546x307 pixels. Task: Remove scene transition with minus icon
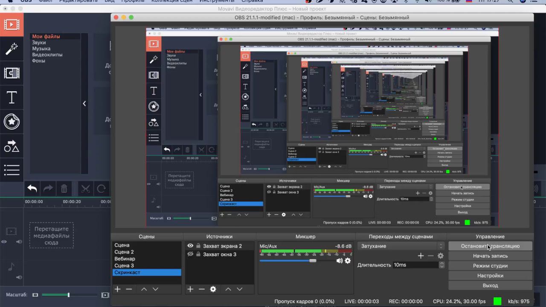coord(431,256)
